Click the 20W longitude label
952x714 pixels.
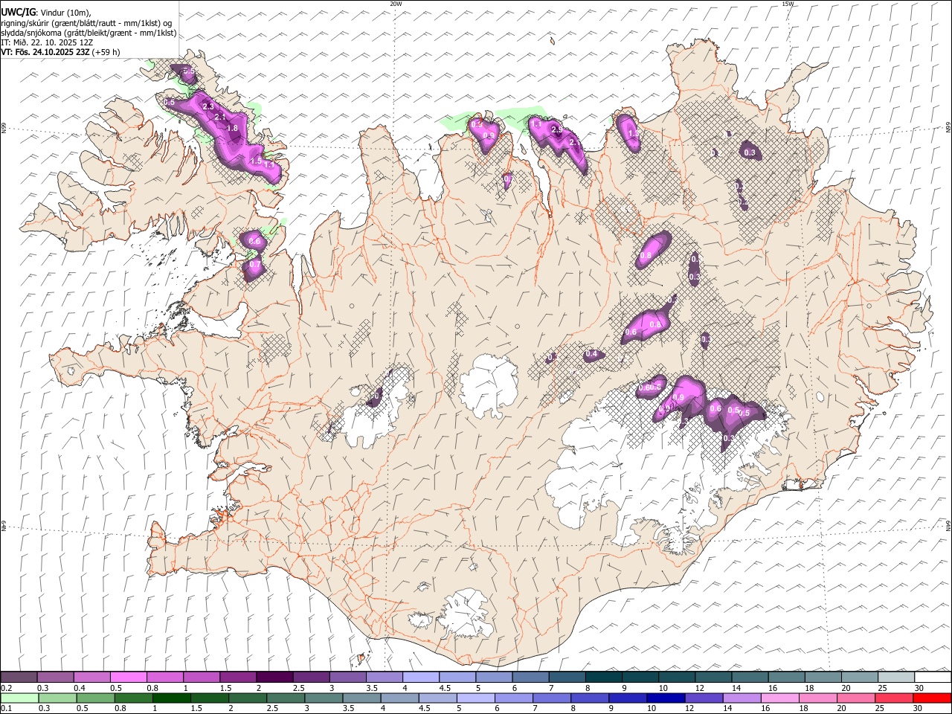[x=396, y=4]
